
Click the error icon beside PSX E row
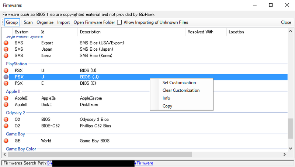[6, 83]
